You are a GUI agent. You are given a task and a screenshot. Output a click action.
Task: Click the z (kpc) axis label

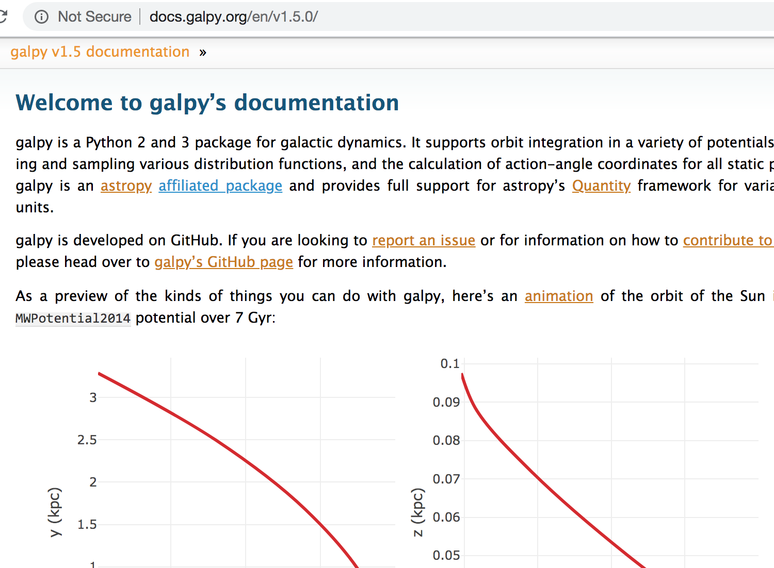pyautogui.click(x=418, y=512)
